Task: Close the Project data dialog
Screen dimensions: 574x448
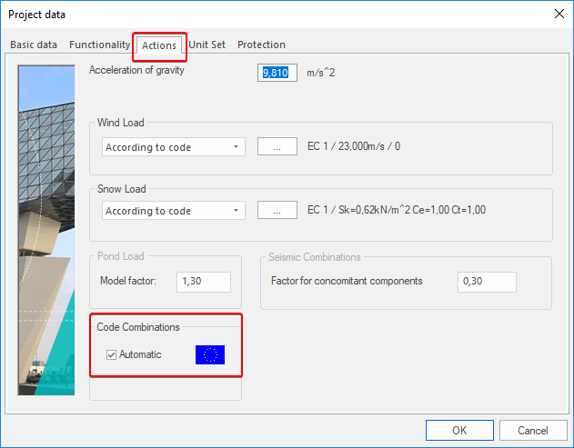Action: click(x=559, y=14)
